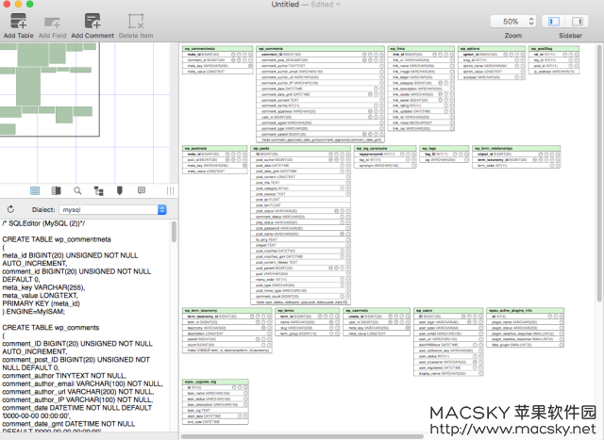
Task: Click the sidebar divider grip handle
Action: click(170, 190)
